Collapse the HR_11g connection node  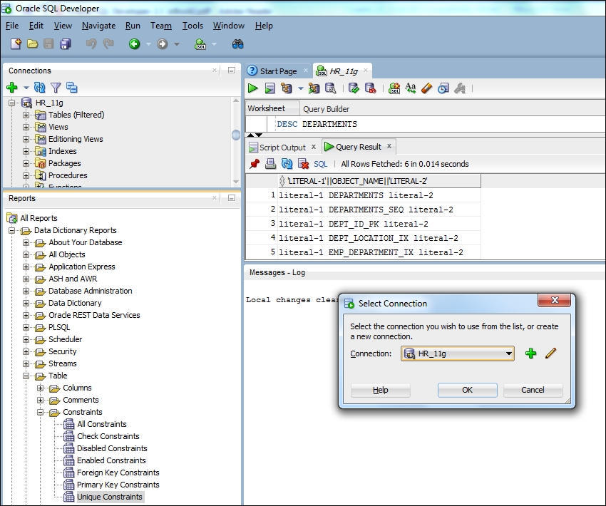(11, 103)
